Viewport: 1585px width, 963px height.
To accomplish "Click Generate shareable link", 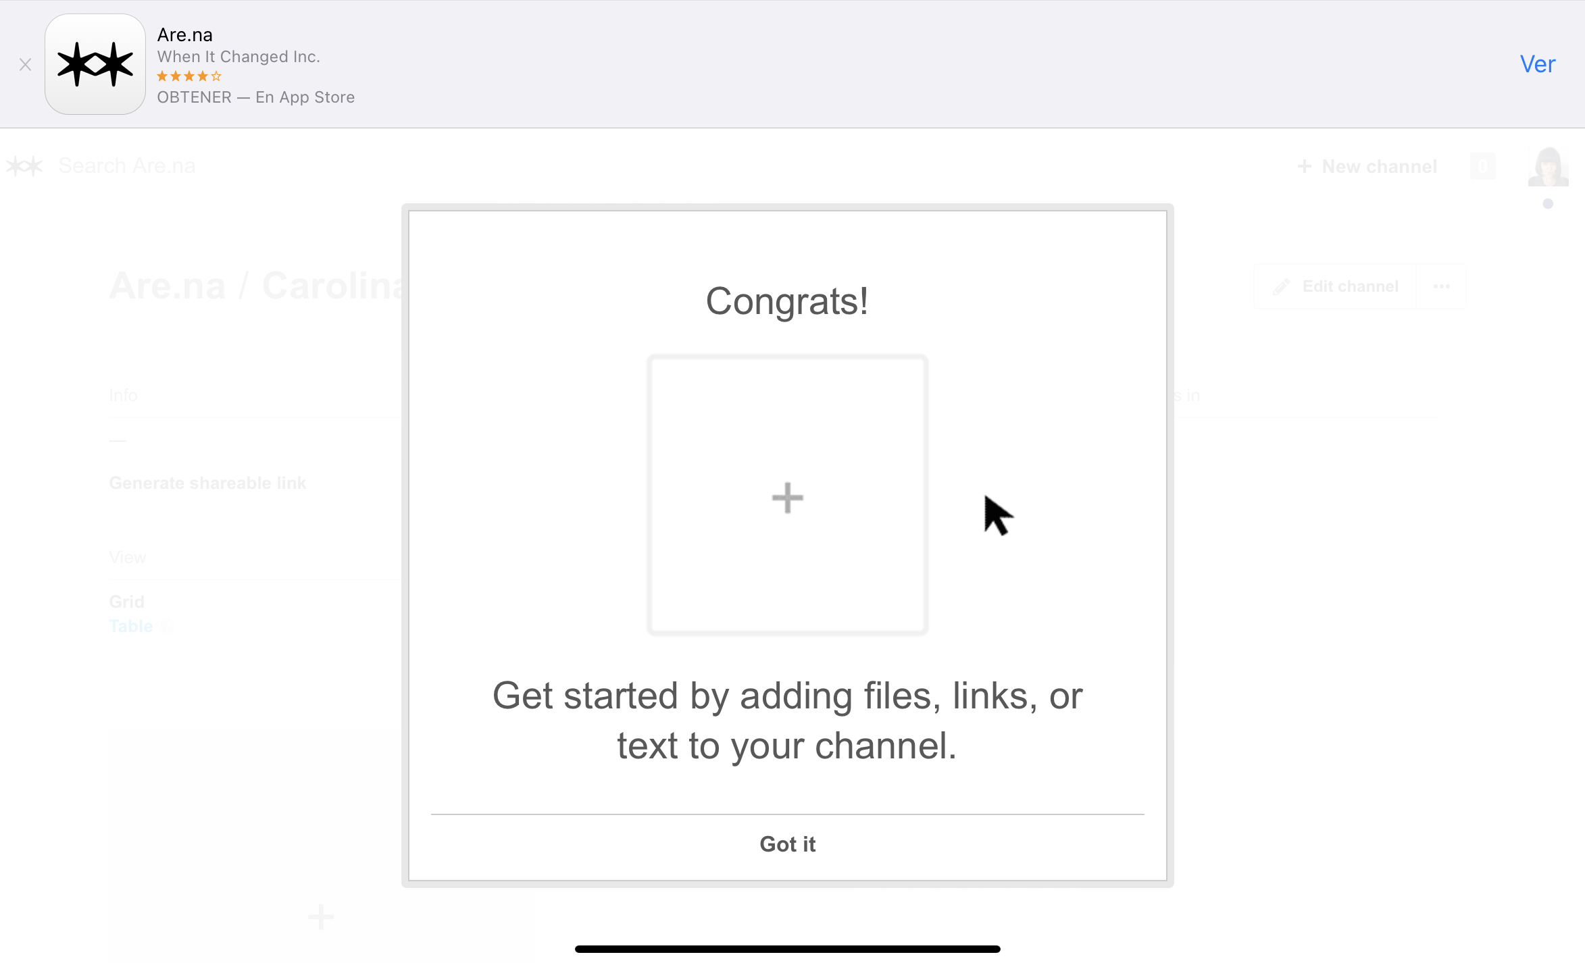I will [207, 483].
